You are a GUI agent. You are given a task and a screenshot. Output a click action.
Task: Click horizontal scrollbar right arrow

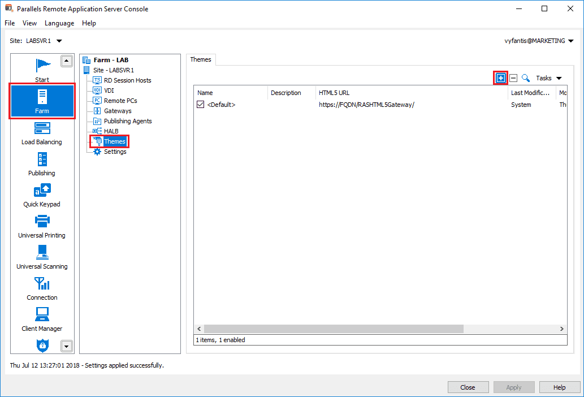(x=561, y=329)
